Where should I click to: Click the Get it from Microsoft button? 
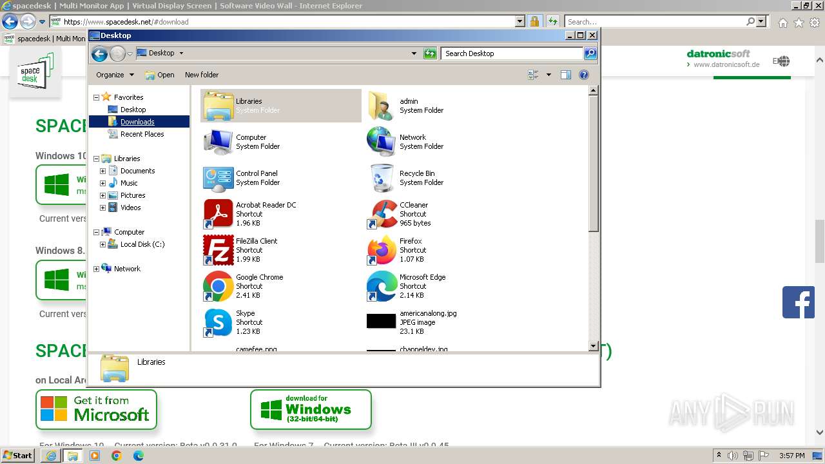click(96, 409)
